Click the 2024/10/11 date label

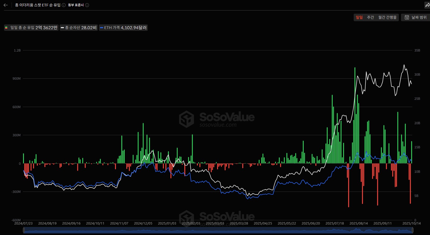click(95, 223)
